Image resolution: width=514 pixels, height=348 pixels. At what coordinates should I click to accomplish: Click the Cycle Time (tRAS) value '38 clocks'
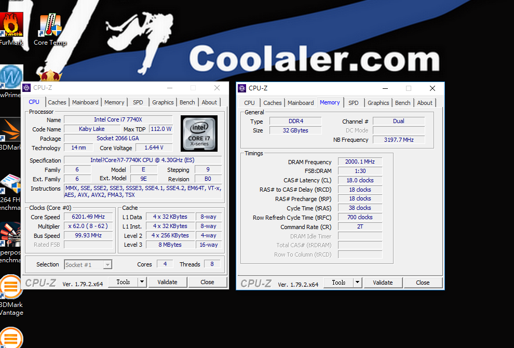tap(360, 208)
